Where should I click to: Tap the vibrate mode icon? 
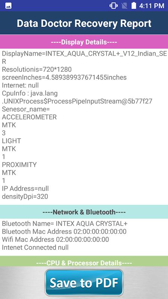pyautogui.click(x=113, y=6)
